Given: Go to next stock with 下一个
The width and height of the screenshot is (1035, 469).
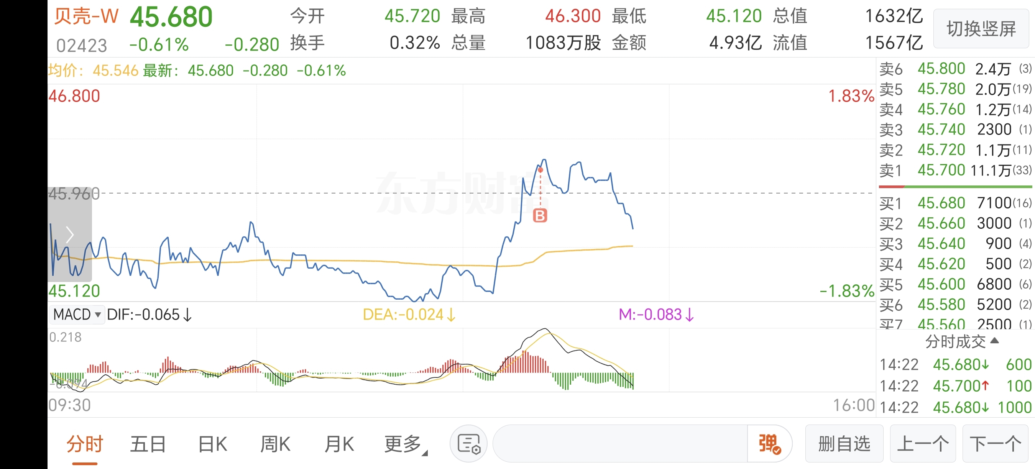Looking at the screenshot, I should [x=995, y=444].
